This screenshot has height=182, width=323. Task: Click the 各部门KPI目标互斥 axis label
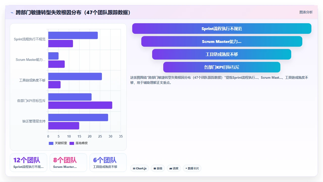[31, 101]
